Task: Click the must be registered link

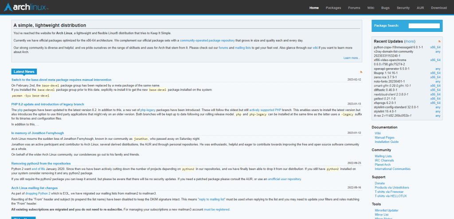Action: [x=216, y=209]
